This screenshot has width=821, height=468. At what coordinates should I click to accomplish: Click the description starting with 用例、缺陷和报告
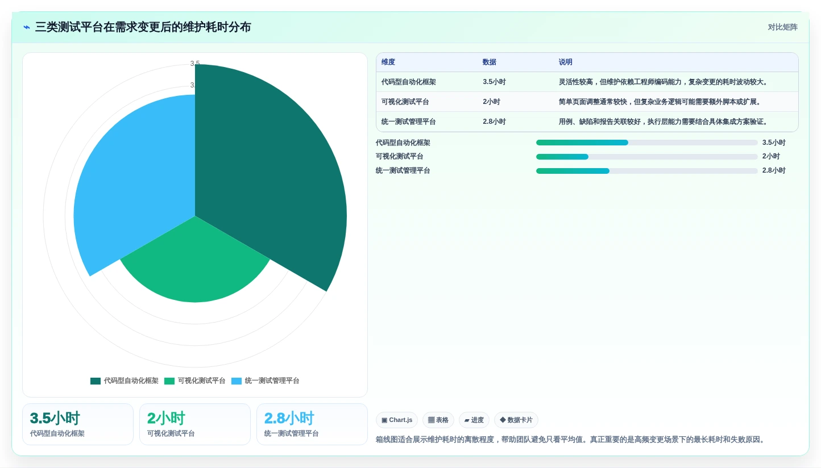click(x=664, y=122)
